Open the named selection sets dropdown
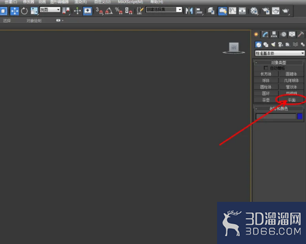This screenshot has height=244, width=306. pos(164,9)
